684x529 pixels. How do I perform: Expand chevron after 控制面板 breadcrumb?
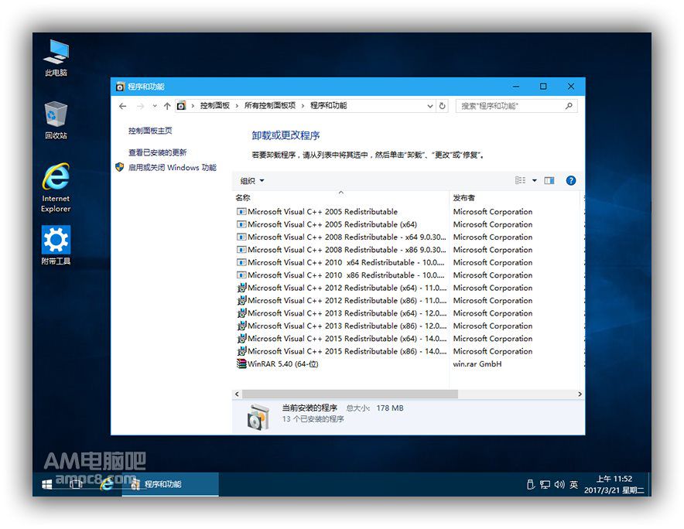[x=237, y=106]
